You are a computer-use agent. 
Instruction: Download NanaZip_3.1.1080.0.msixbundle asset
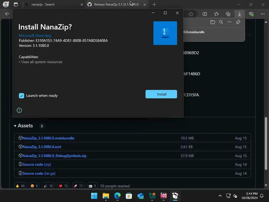click(x=48, y=138)
